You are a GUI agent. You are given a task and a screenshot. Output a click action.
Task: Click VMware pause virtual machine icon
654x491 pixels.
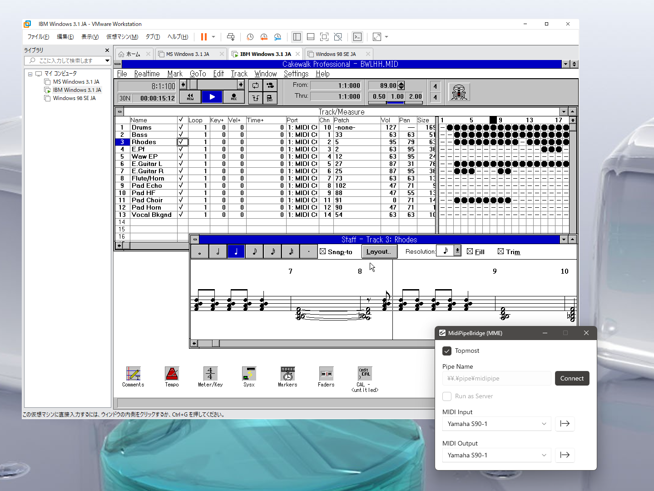point(204,37)
